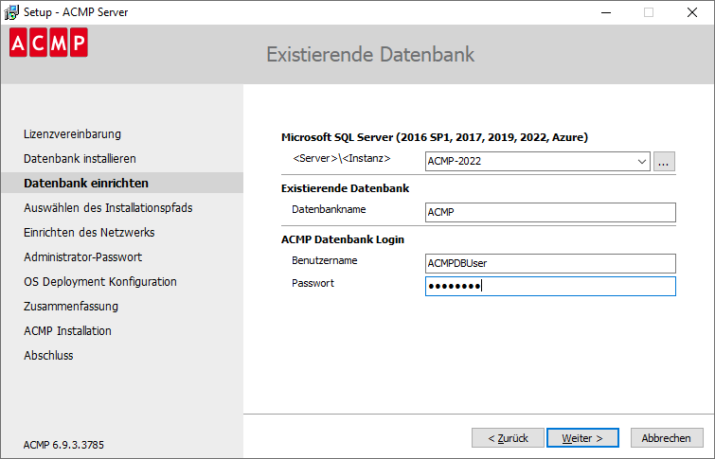Click the ACMP 6.9.3.3785 version text

coord(63,445)
